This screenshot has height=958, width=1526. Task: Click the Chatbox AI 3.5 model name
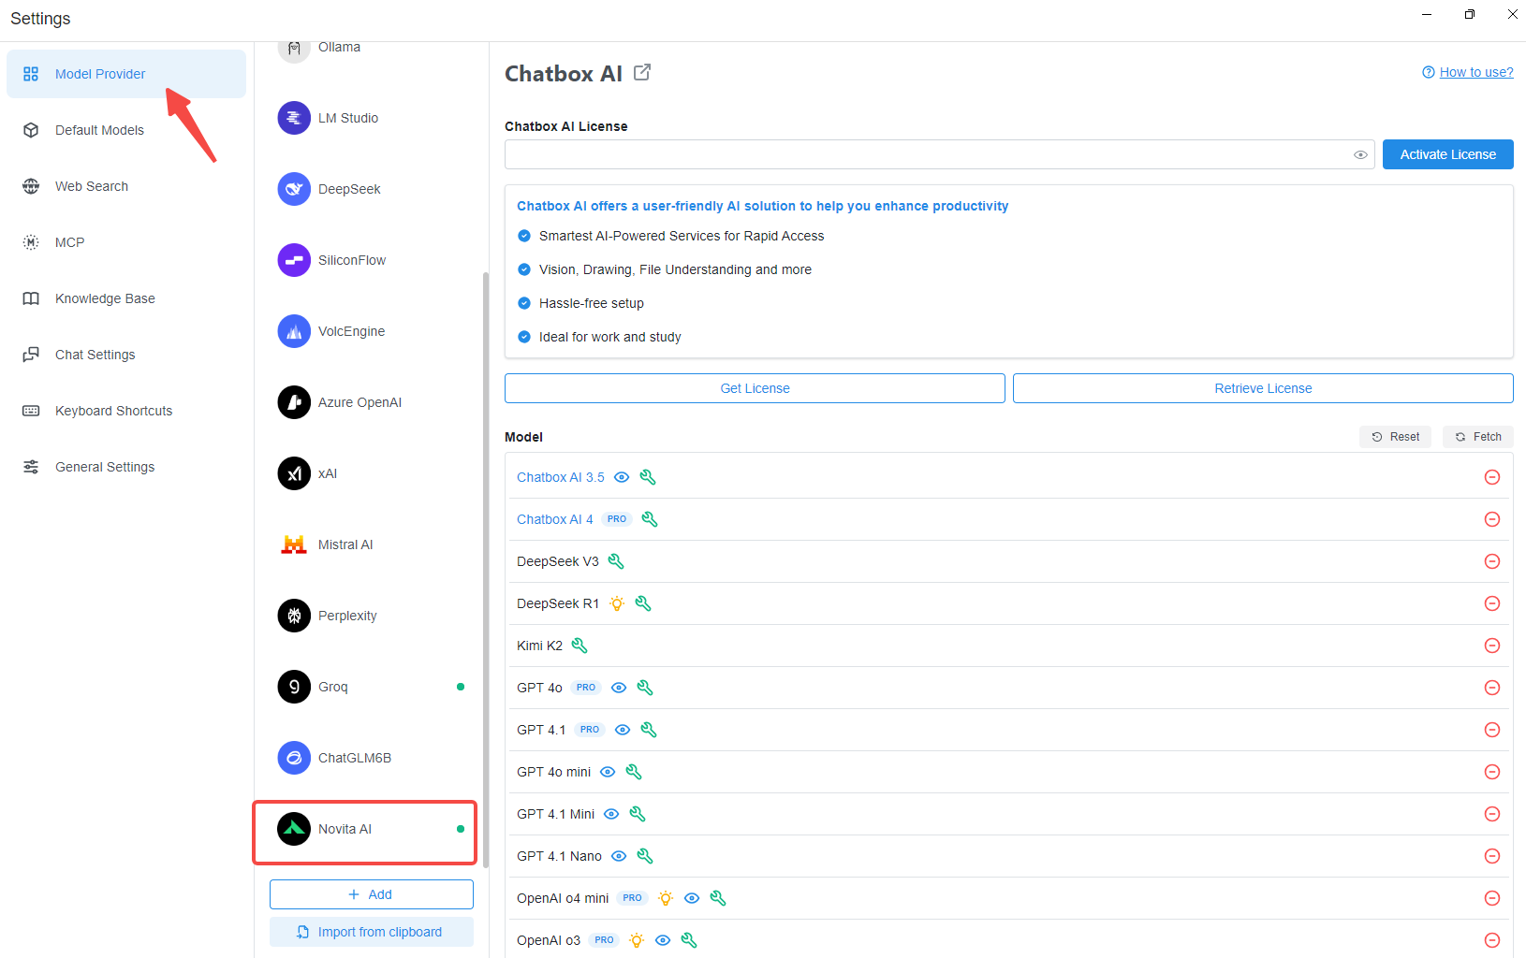561,477
